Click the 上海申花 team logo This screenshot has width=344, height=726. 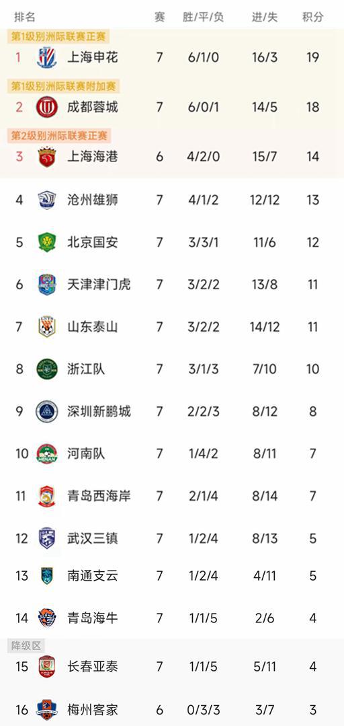click(47, 57)
